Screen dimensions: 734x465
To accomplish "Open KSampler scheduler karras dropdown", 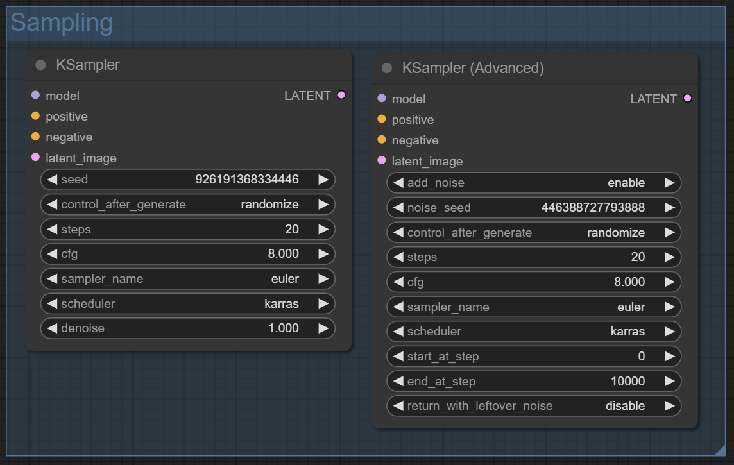I will tap(188, 303).
